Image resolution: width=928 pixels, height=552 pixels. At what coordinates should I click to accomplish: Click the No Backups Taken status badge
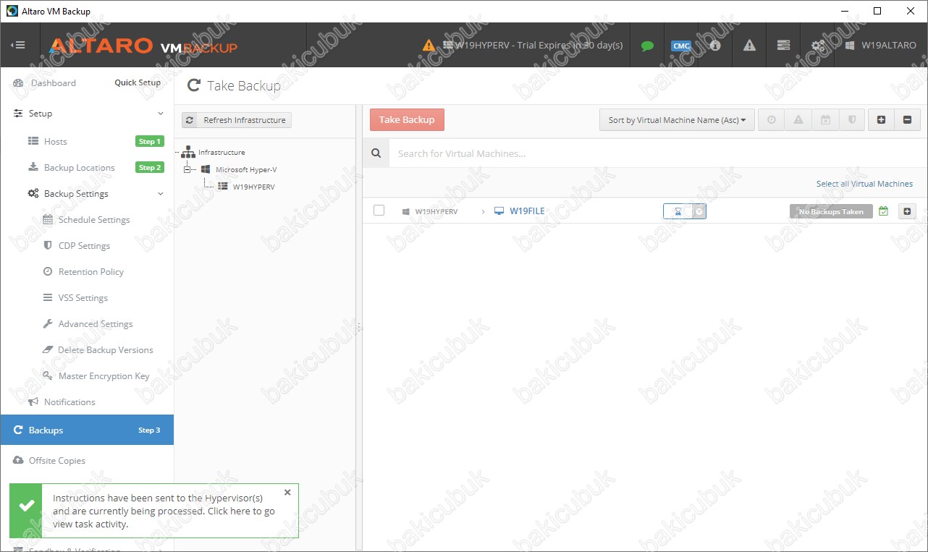coord(831,211)
